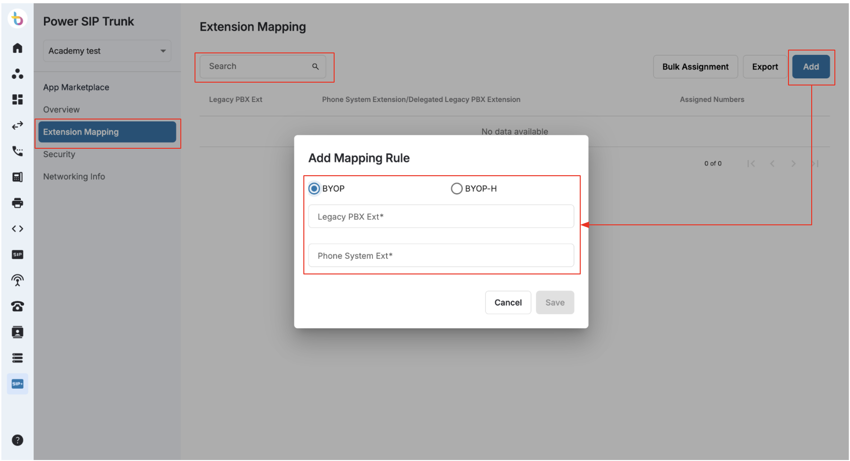Viewport: 850px width, 461px height.
Task: Open the desk telephone icon
Action: click(18, 307)
